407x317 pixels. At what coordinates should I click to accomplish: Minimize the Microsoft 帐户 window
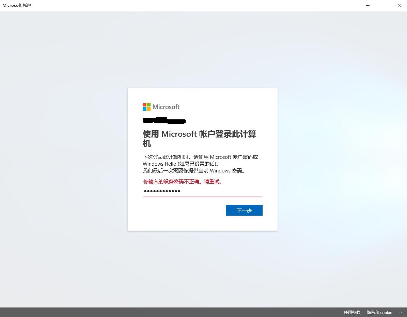point(368,5)
